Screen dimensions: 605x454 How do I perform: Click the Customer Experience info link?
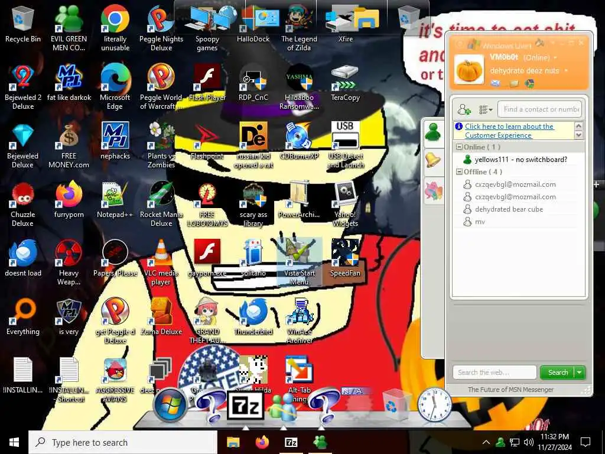(x=509, y=131)
